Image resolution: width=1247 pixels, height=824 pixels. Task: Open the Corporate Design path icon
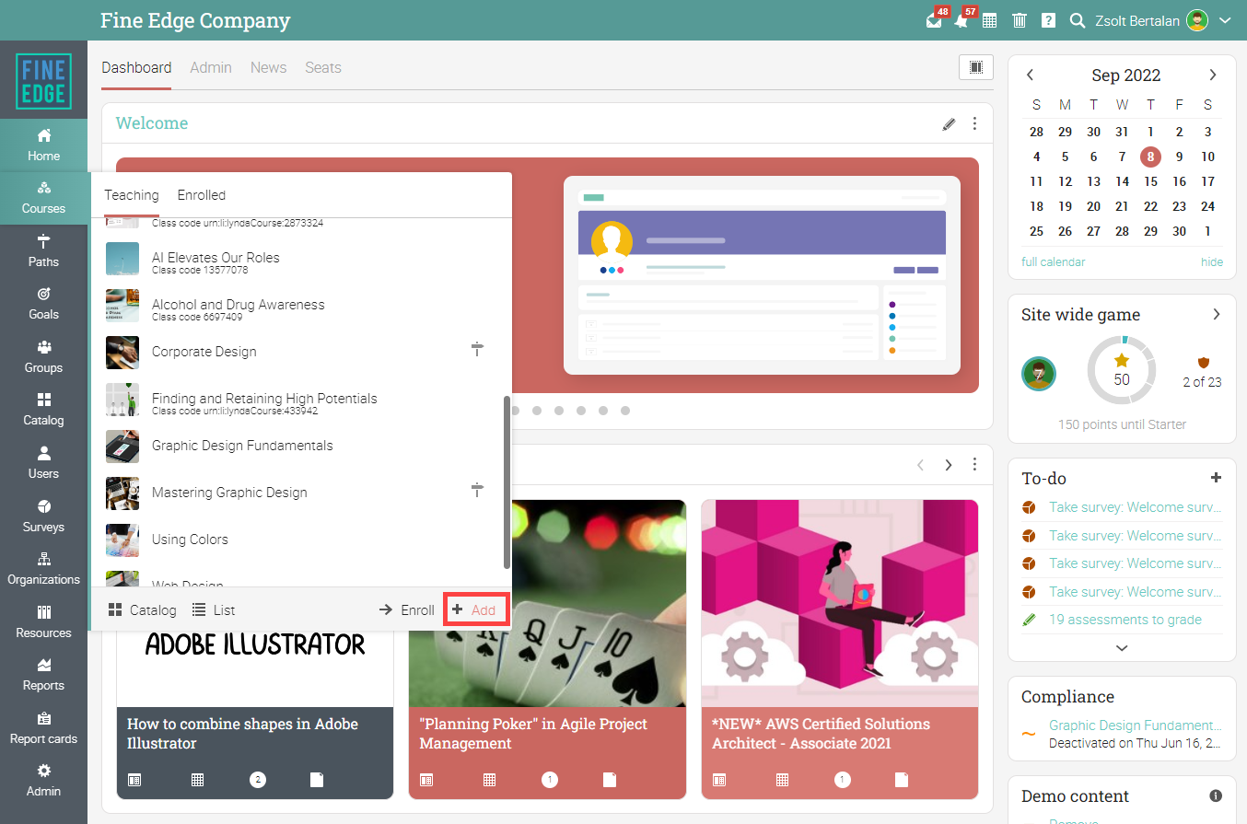[477, 349]
